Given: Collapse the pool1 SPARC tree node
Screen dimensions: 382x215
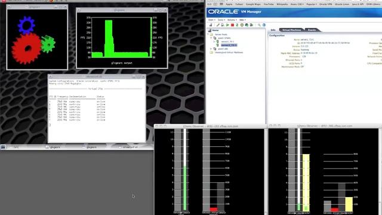Looking at the screenshot, I should (x=211, y=38).
